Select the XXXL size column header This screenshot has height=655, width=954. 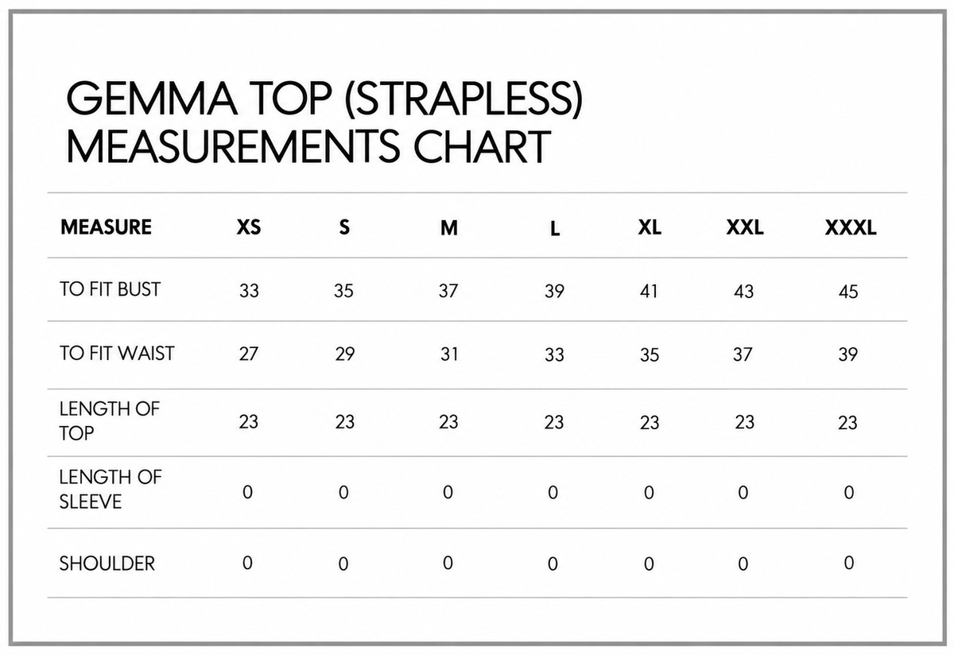click(851, 228)
